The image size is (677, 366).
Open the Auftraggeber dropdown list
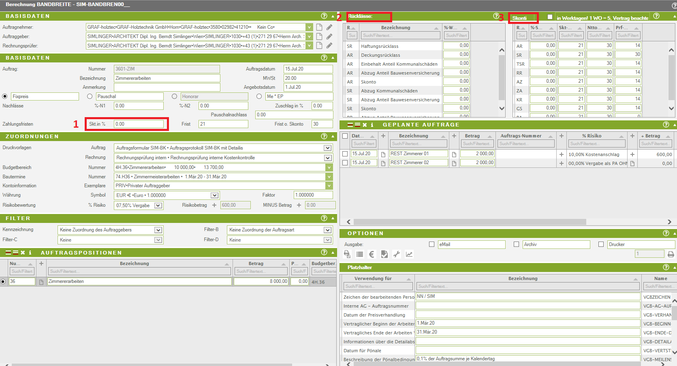pyautogui.click(x=309, y=36)
